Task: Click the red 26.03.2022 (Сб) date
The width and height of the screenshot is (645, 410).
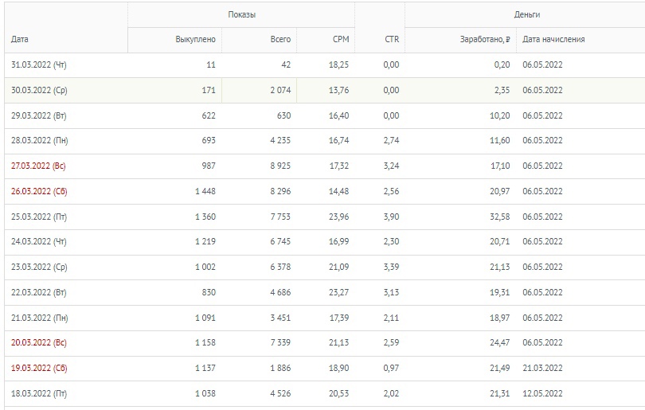Action: 39,191
